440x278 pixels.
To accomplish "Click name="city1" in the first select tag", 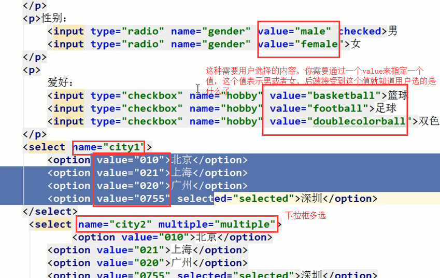I will coord(109,147).
